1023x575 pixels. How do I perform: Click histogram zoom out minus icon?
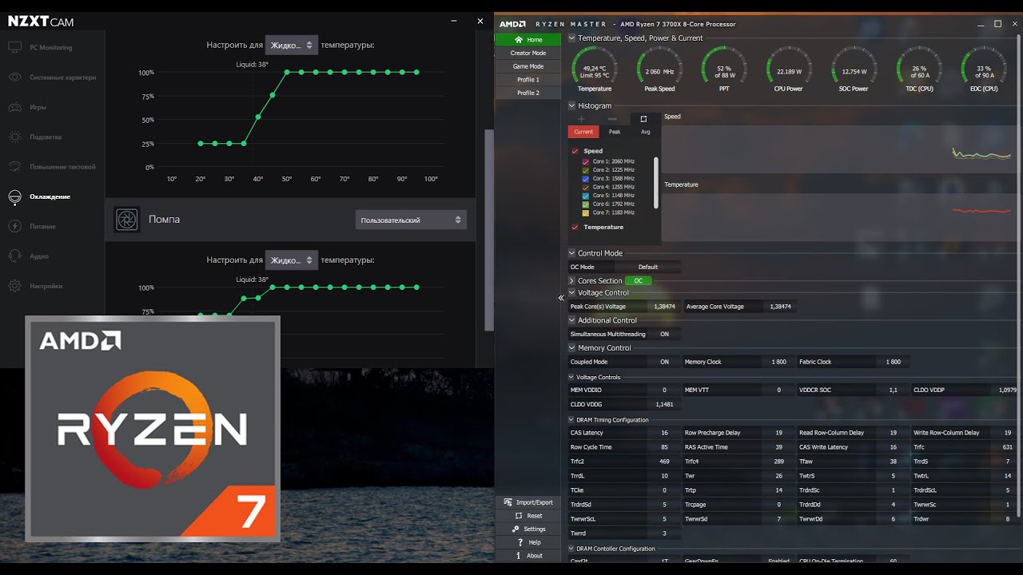point(612,119)
